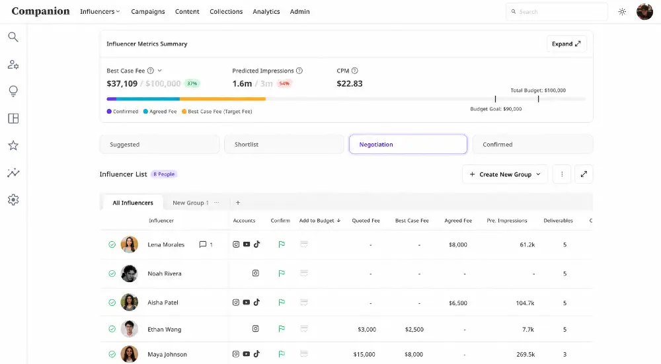Toggle Maya Johnson row check circle
Screen dimensions: 661x364
click(112, 354)
